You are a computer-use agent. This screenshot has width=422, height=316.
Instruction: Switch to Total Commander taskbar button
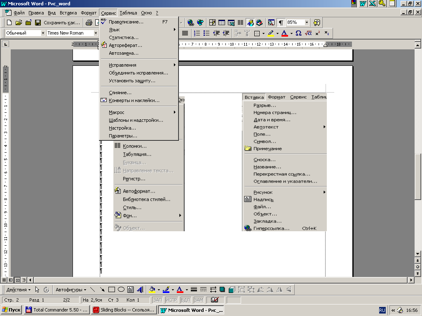56,310
